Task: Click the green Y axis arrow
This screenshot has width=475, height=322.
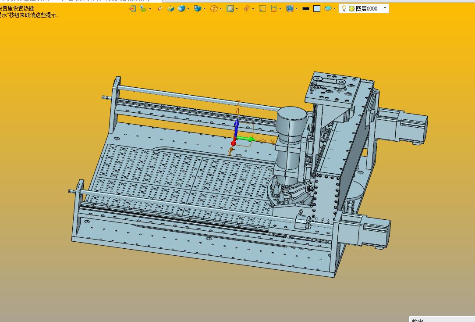Action: [x=246, y=139]
